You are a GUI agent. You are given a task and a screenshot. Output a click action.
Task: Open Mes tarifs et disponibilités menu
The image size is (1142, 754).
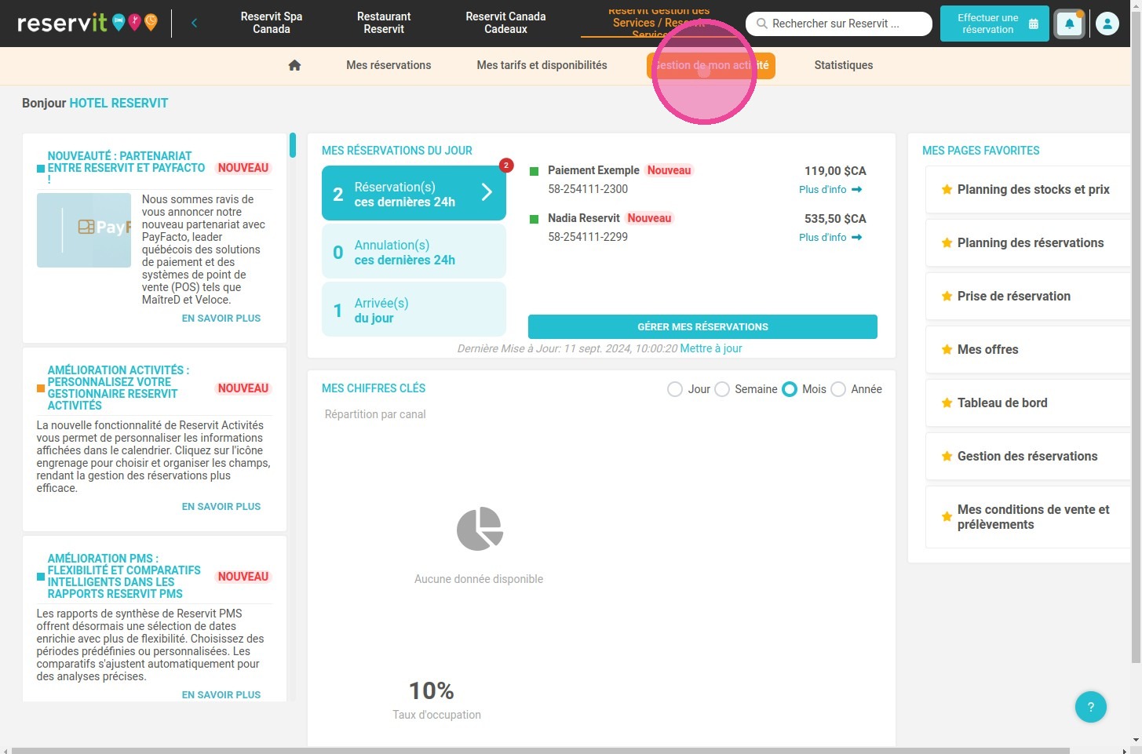coord(542,65)
